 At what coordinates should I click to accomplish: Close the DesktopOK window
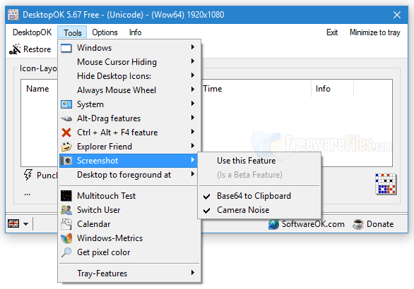pos(397,15)
